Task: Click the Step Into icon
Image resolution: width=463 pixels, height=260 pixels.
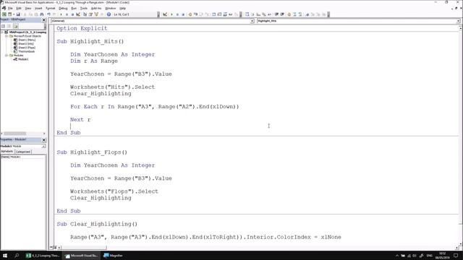Action: pyautogui.click(x=195, y=14)
